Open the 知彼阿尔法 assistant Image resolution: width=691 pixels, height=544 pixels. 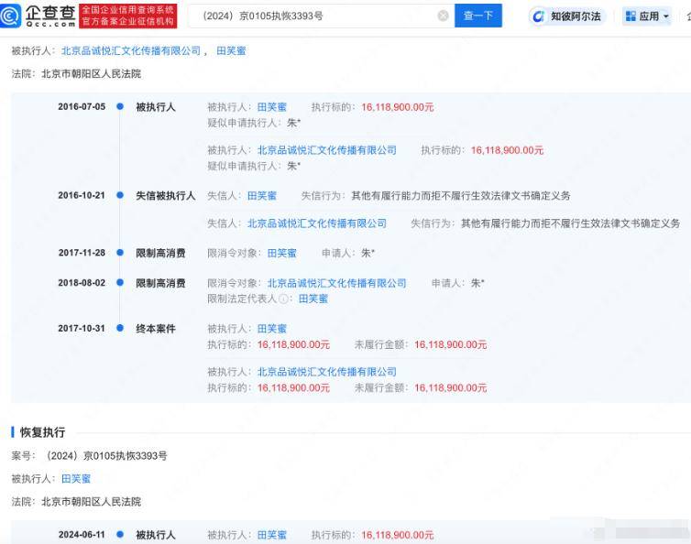567,16
